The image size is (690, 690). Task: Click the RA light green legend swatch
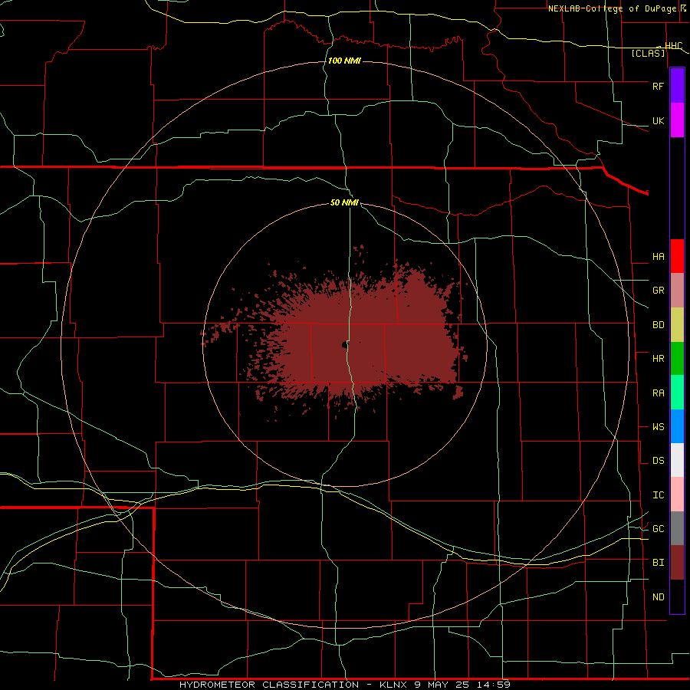click(677, 393)
